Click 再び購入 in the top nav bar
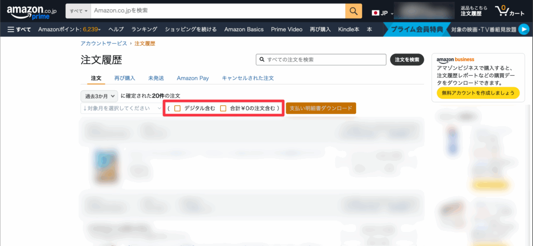The height and width of the screenshot is (246, 533). (320, 30)
